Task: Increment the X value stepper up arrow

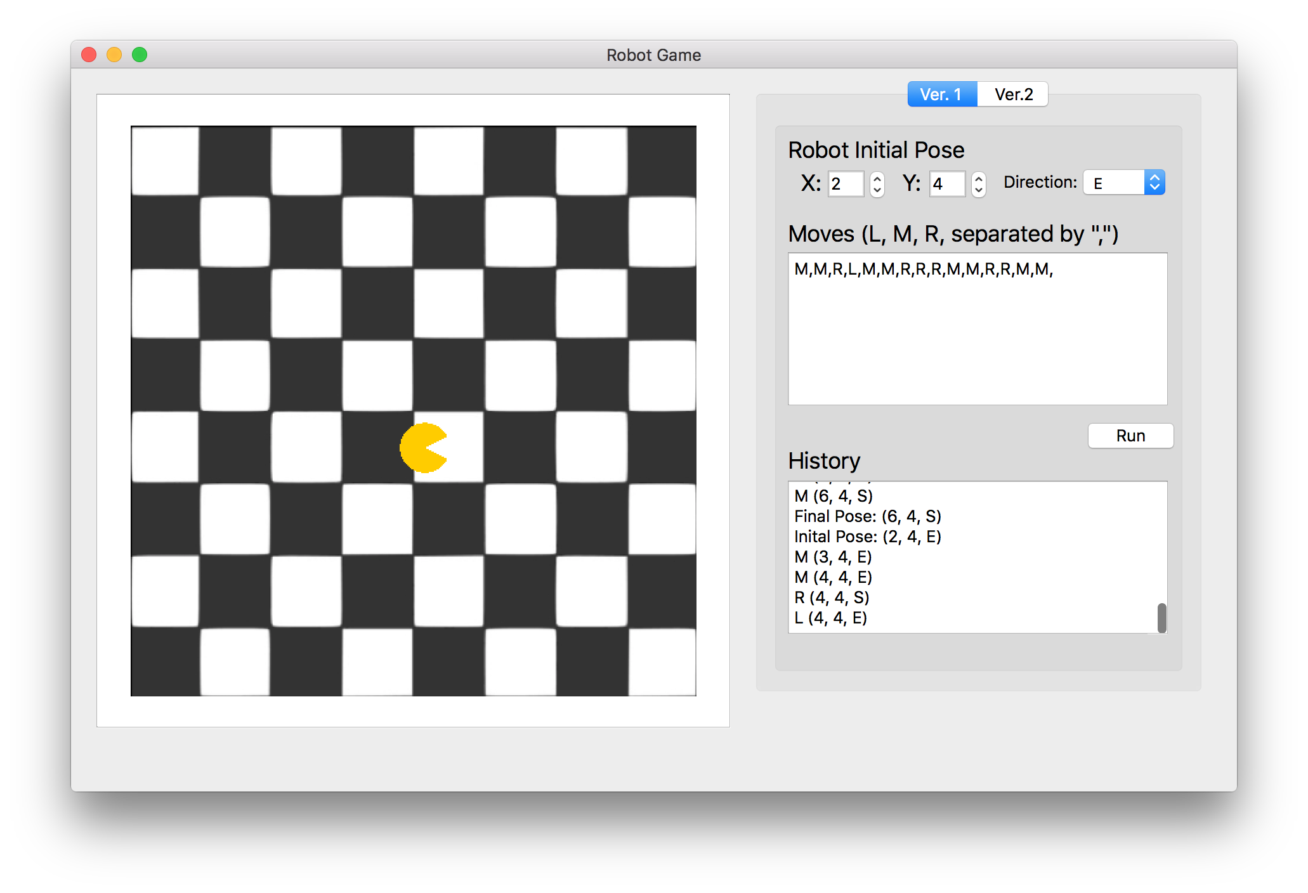Action: pos(877,179)
